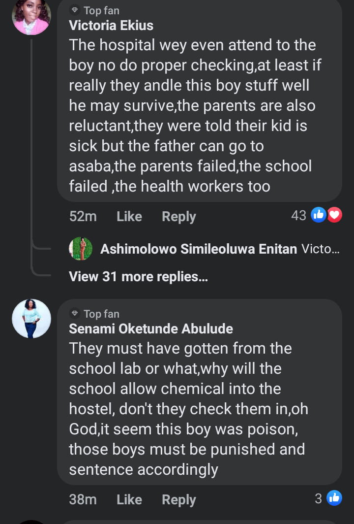Open Victoria Ekius profile picture
354x524 pixels.
tap(31, 16)
